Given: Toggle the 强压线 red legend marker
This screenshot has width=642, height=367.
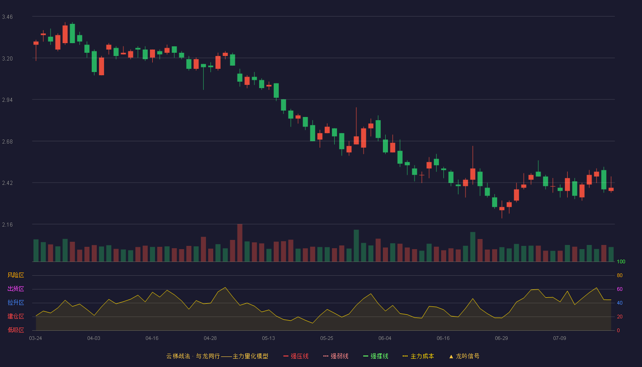Looking at the screenshot, I should [286, 356].
